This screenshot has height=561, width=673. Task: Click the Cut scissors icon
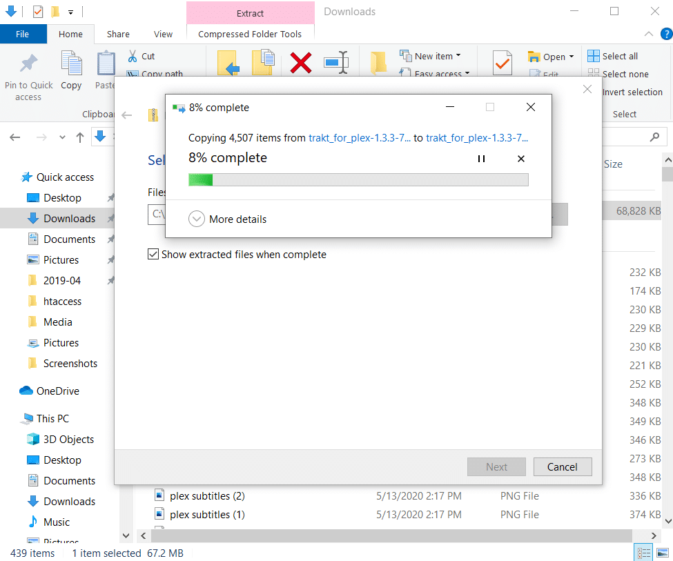coord(133,56)
